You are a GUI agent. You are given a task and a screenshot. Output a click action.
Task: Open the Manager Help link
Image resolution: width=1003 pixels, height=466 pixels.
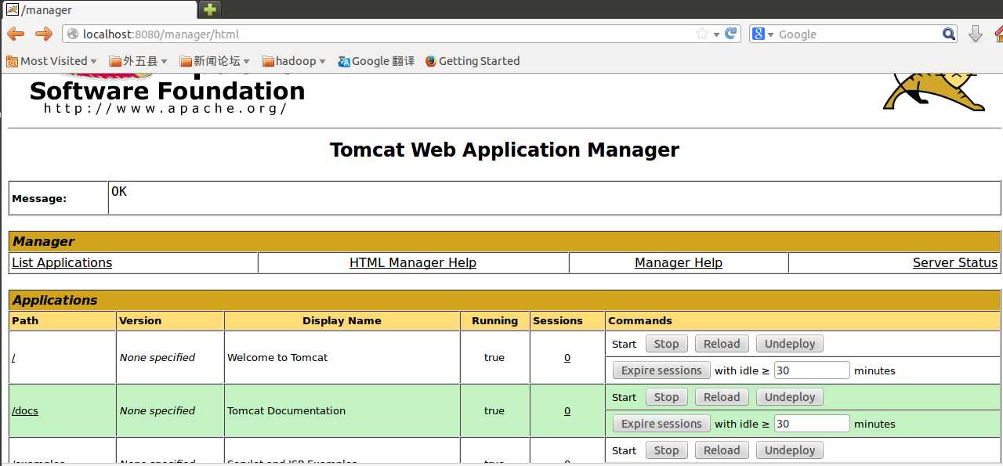click(x=679, y=262)
